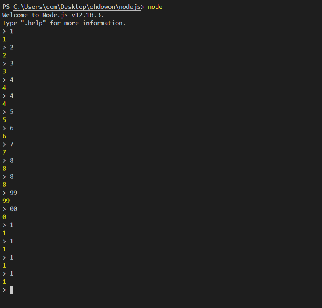
Task: Click the white input '99' after prompt
Action: [x=13, y=193]
